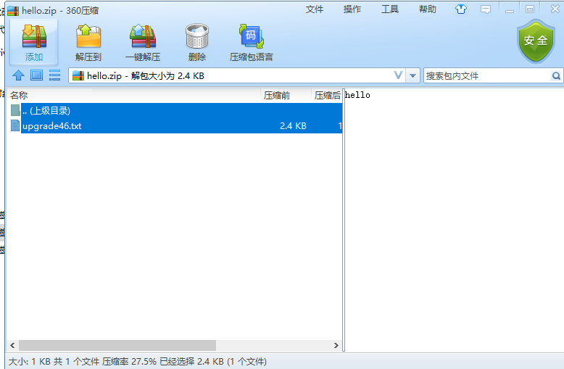Select the .. (上级目录) row
Screen dimensions: 564x369
tap(181, 110)
